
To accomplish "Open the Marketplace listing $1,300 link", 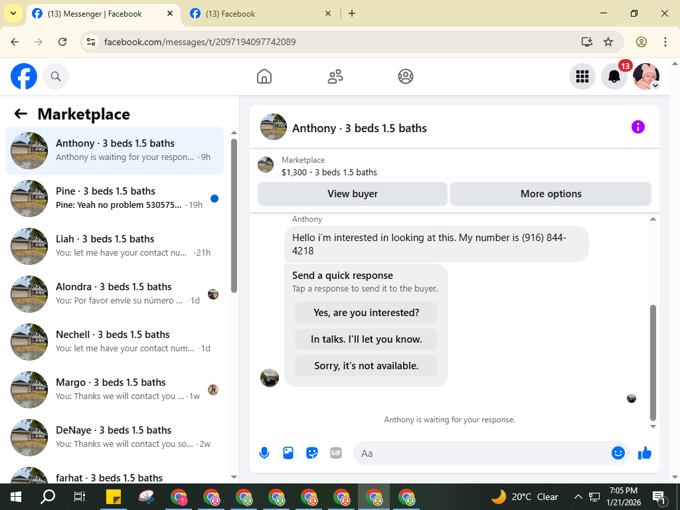I will [x=329, y=172].
